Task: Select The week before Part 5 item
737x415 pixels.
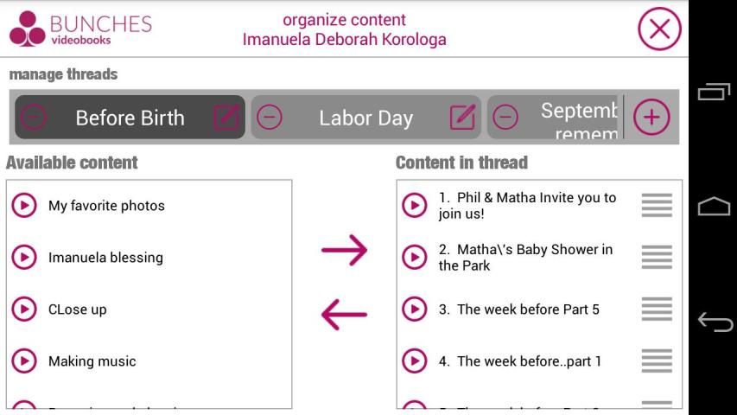Action: pyautogui.click(x=518, y=310)
